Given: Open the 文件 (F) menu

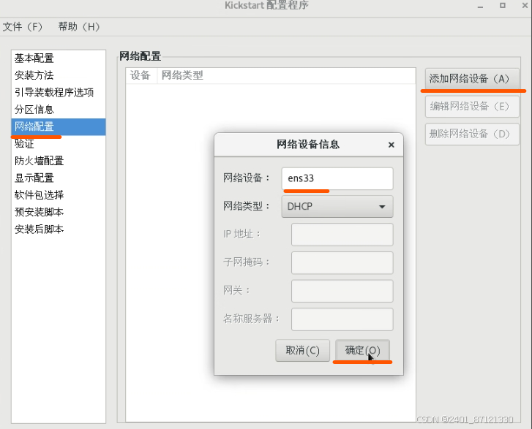Looking at the screenshot, I should (x=23, y=26).
